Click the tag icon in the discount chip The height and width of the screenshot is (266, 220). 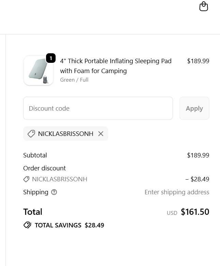tap(31, 134)
